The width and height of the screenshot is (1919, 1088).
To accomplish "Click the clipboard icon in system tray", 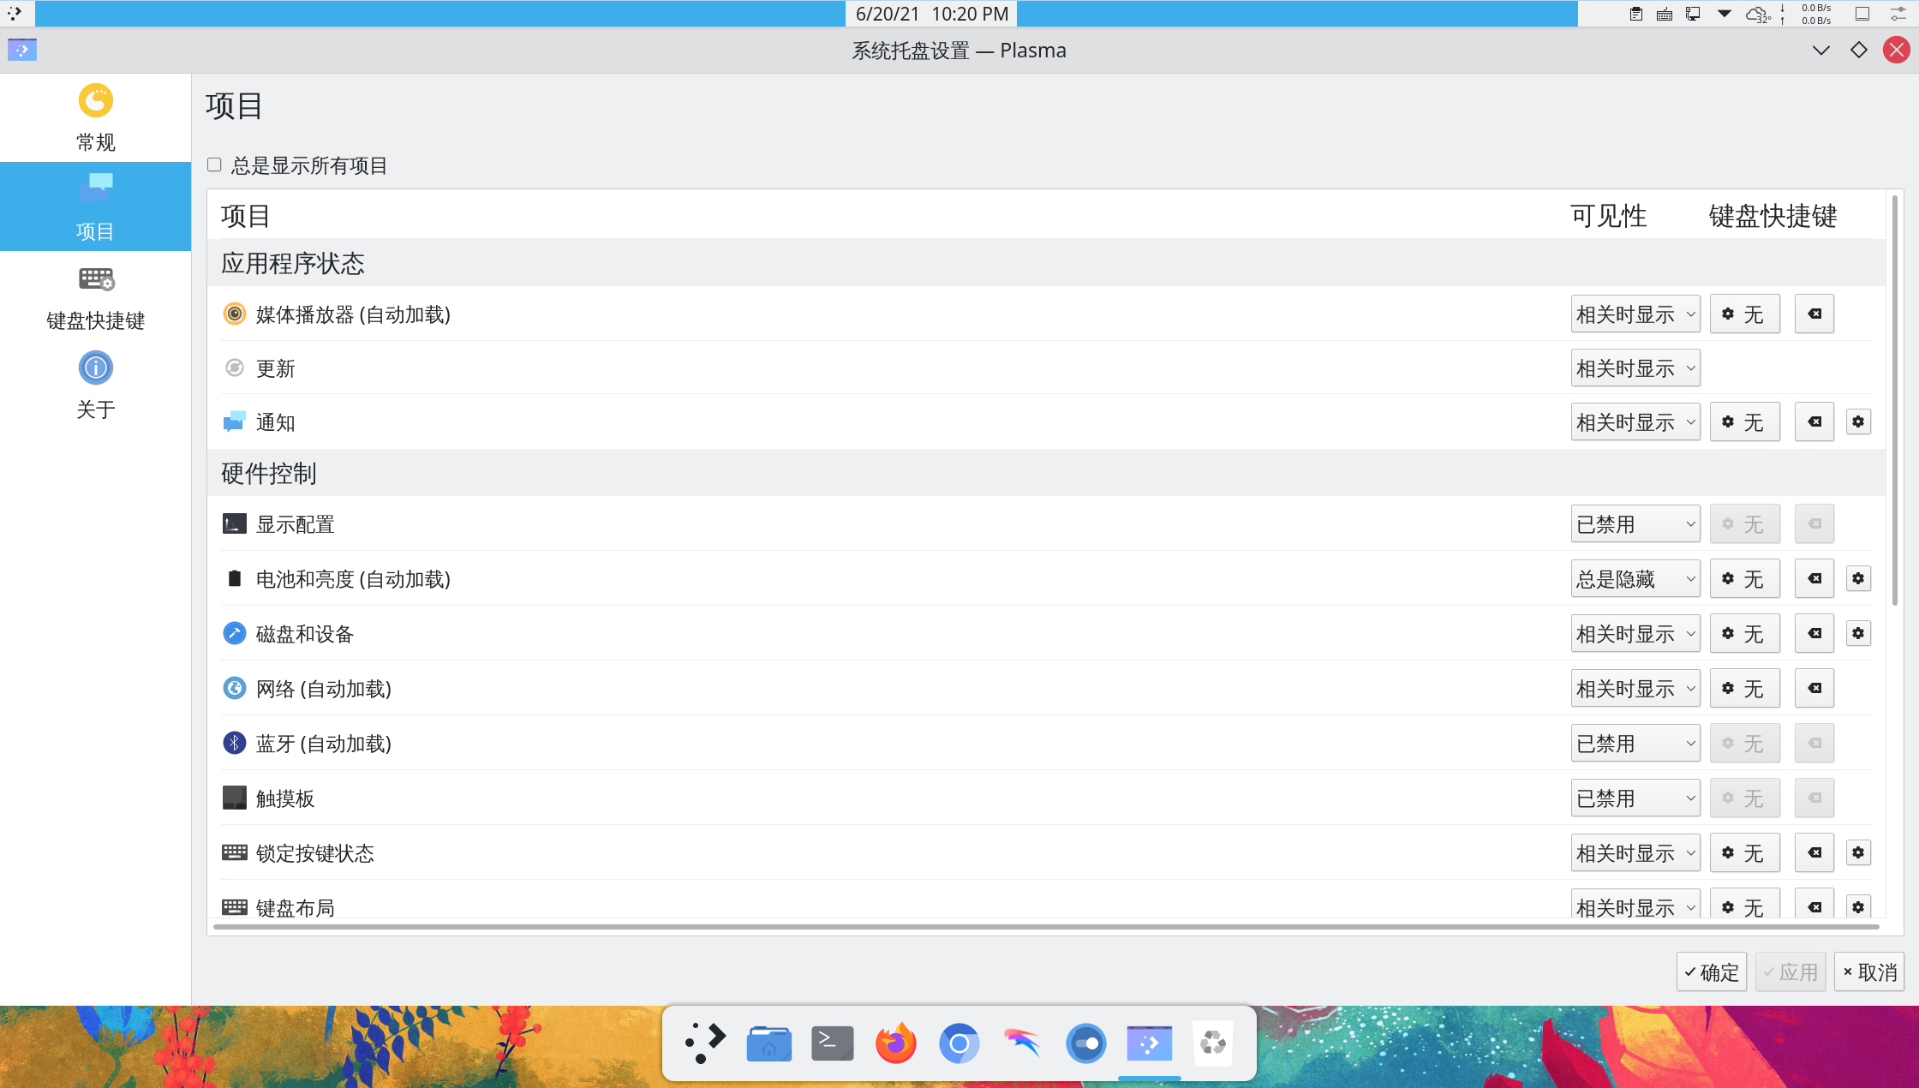I will tap(1635, 14).
